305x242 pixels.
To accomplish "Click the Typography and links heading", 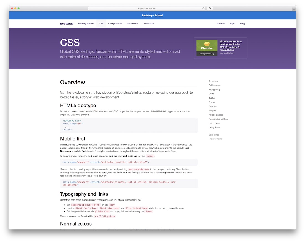I will 84,194.
